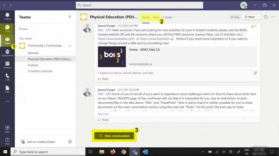Click the attachment paperclip on first post
The height and width of the screenshot is (156, 279).
(255, 73)
